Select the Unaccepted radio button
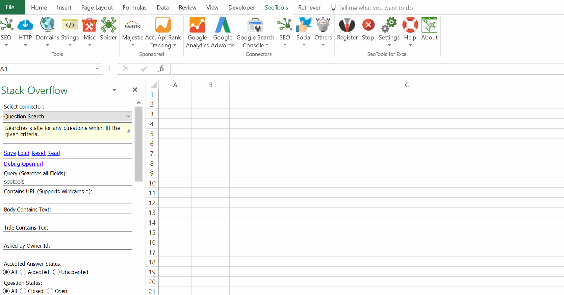The height and width of the screenshot is (295, 564). [56, 272]
